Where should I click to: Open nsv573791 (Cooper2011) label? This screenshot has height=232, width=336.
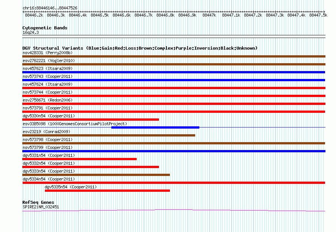[48, 108]
